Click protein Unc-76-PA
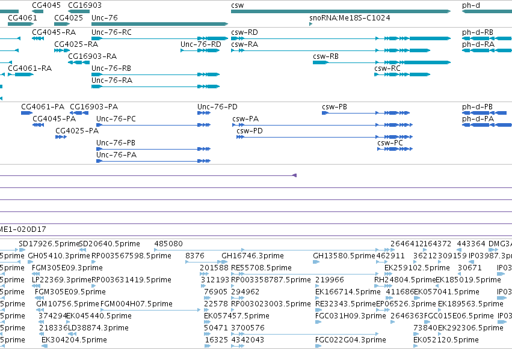The width and height of the screenshot is (512, 349). click(153, 161)
